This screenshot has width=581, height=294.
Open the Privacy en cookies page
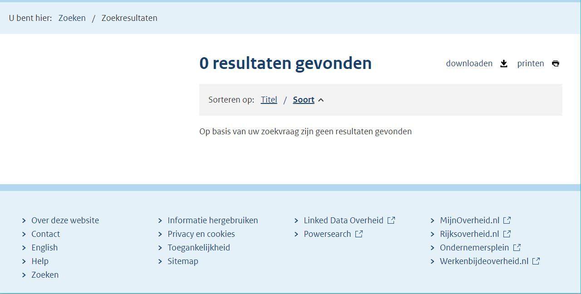(x=201, y=234)
